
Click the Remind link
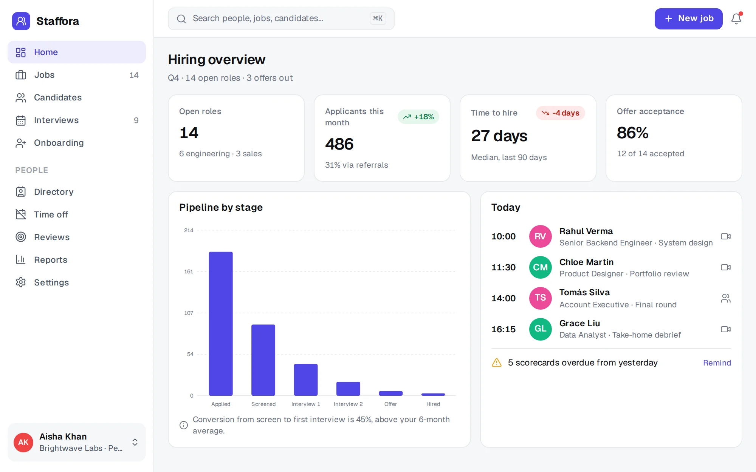[x=717, y=362]
